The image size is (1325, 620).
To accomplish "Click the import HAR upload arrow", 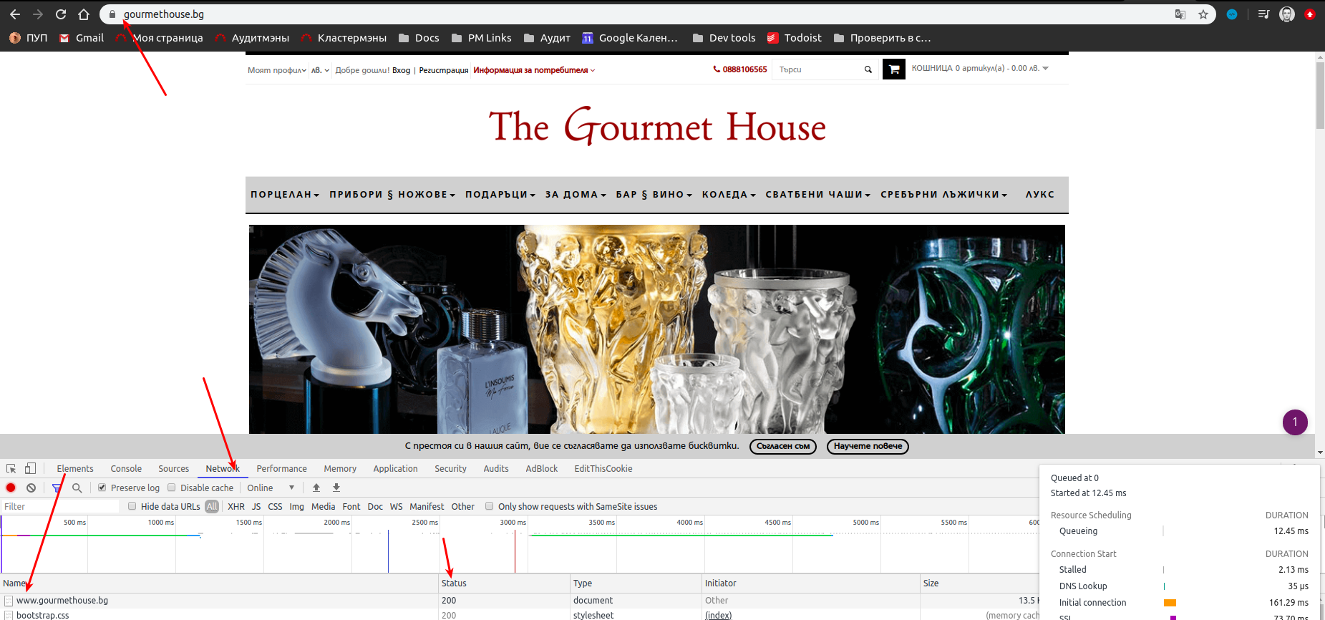I will pos(316,488).
